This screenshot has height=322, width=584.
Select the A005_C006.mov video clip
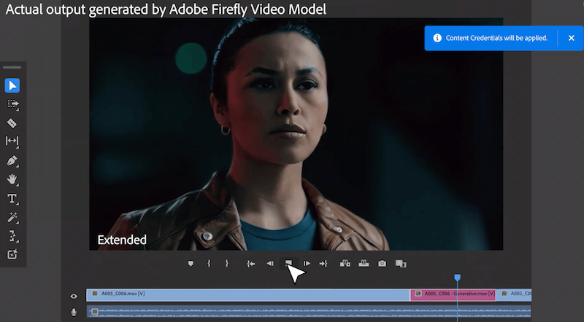248,295
